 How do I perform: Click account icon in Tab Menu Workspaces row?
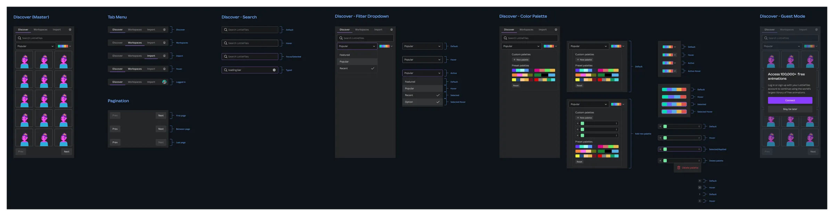[x=164, y=43]
